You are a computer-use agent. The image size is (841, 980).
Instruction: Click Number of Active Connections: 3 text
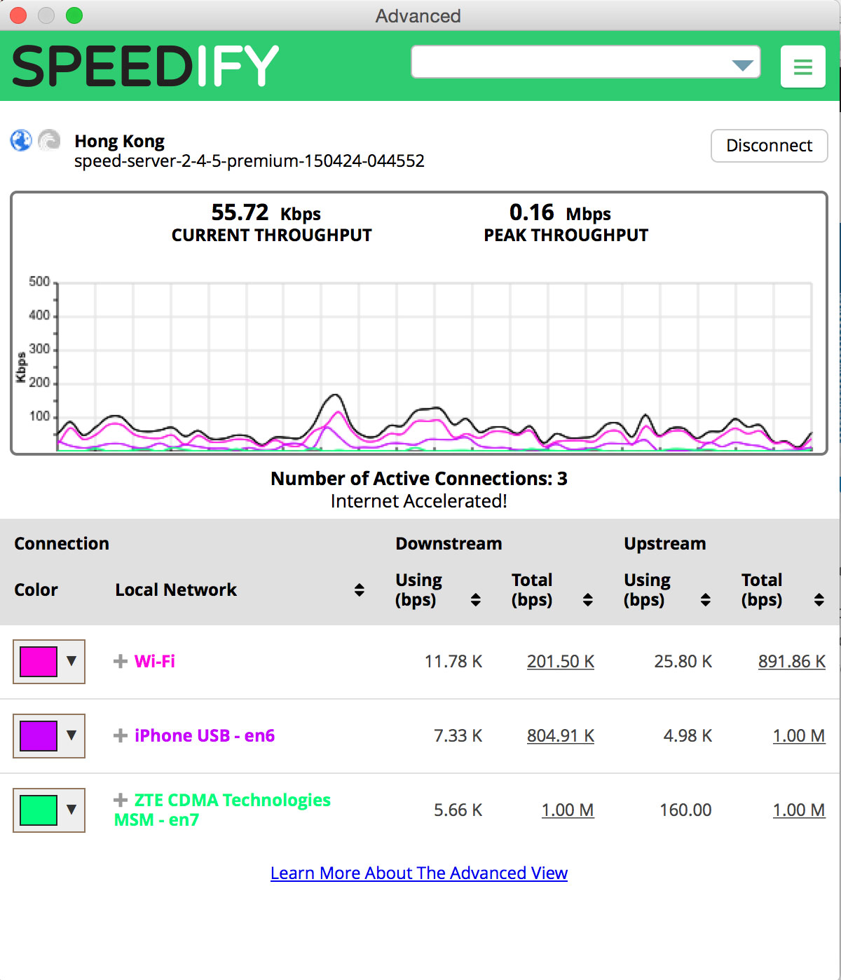pos(419,478)
